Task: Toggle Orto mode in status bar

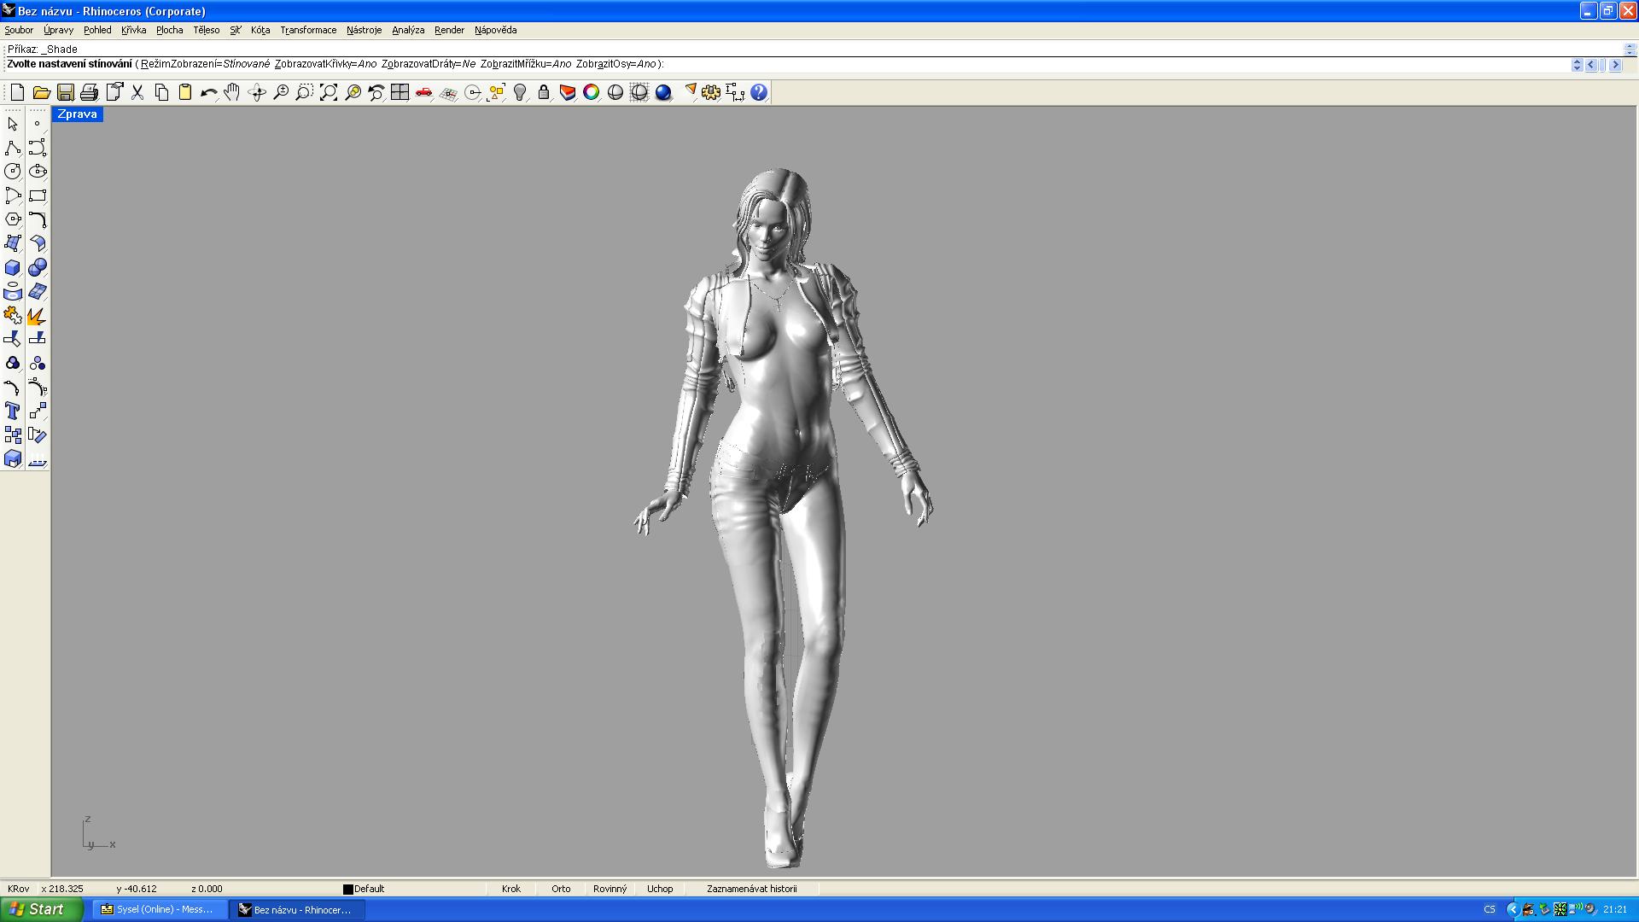Action: pyautogui.click(x=561, y=889)
